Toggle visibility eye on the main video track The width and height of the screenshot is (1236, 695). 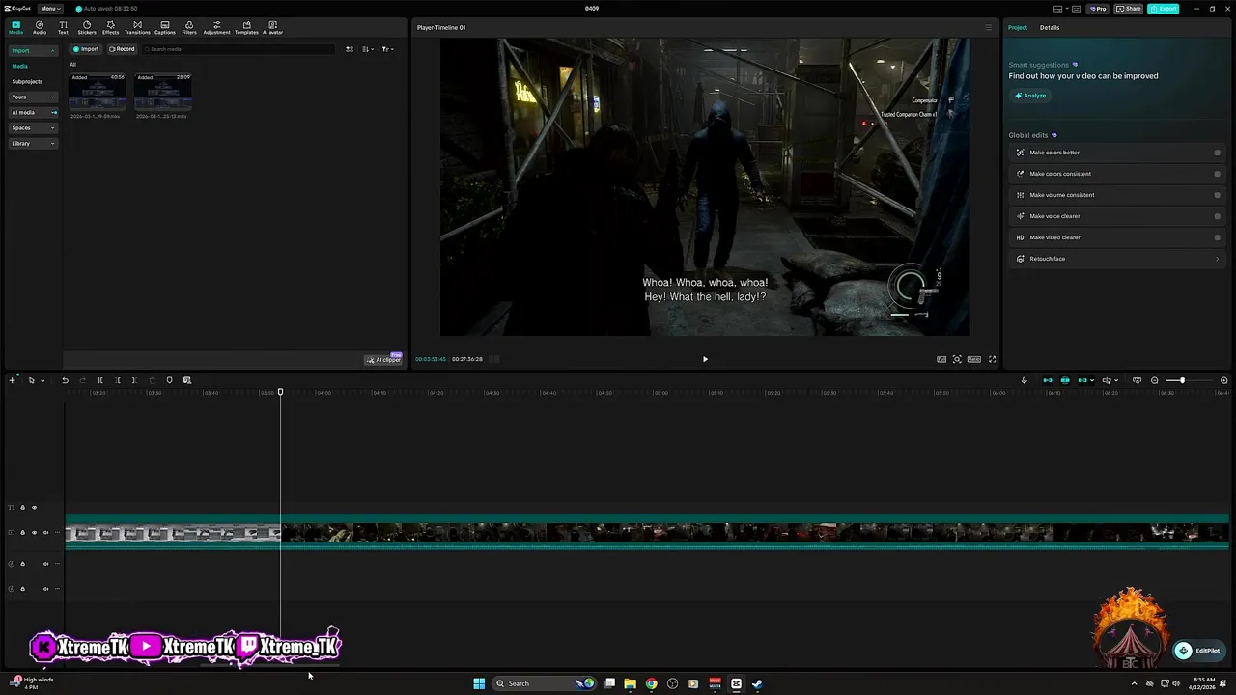point(34,532)
